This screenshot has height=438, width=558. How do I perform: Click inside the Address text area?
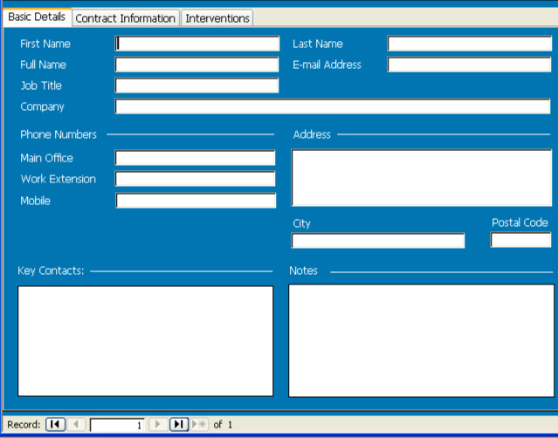coord(422,178)
